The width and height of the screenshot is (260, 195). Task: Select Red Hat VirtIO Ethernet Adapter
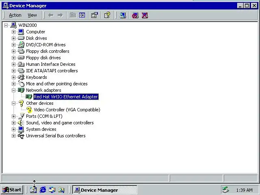click(66, 97)
